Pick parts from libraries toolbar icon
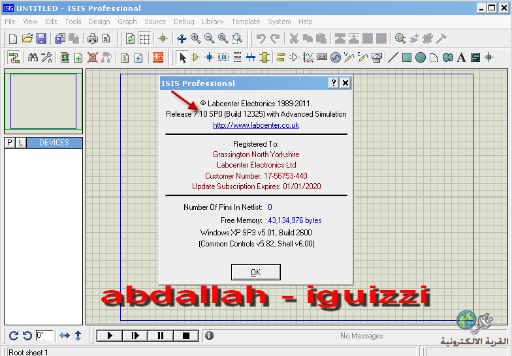Viewport: 512px width, 356px height. 400,39
